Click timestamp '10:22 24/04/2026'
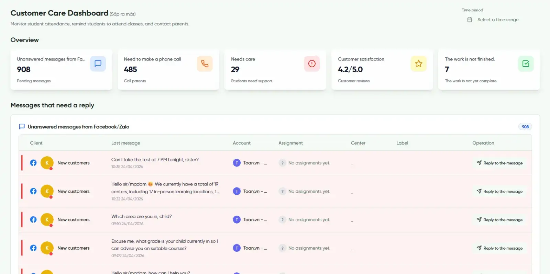Screen dimensions: 550x274 point(127,199)
